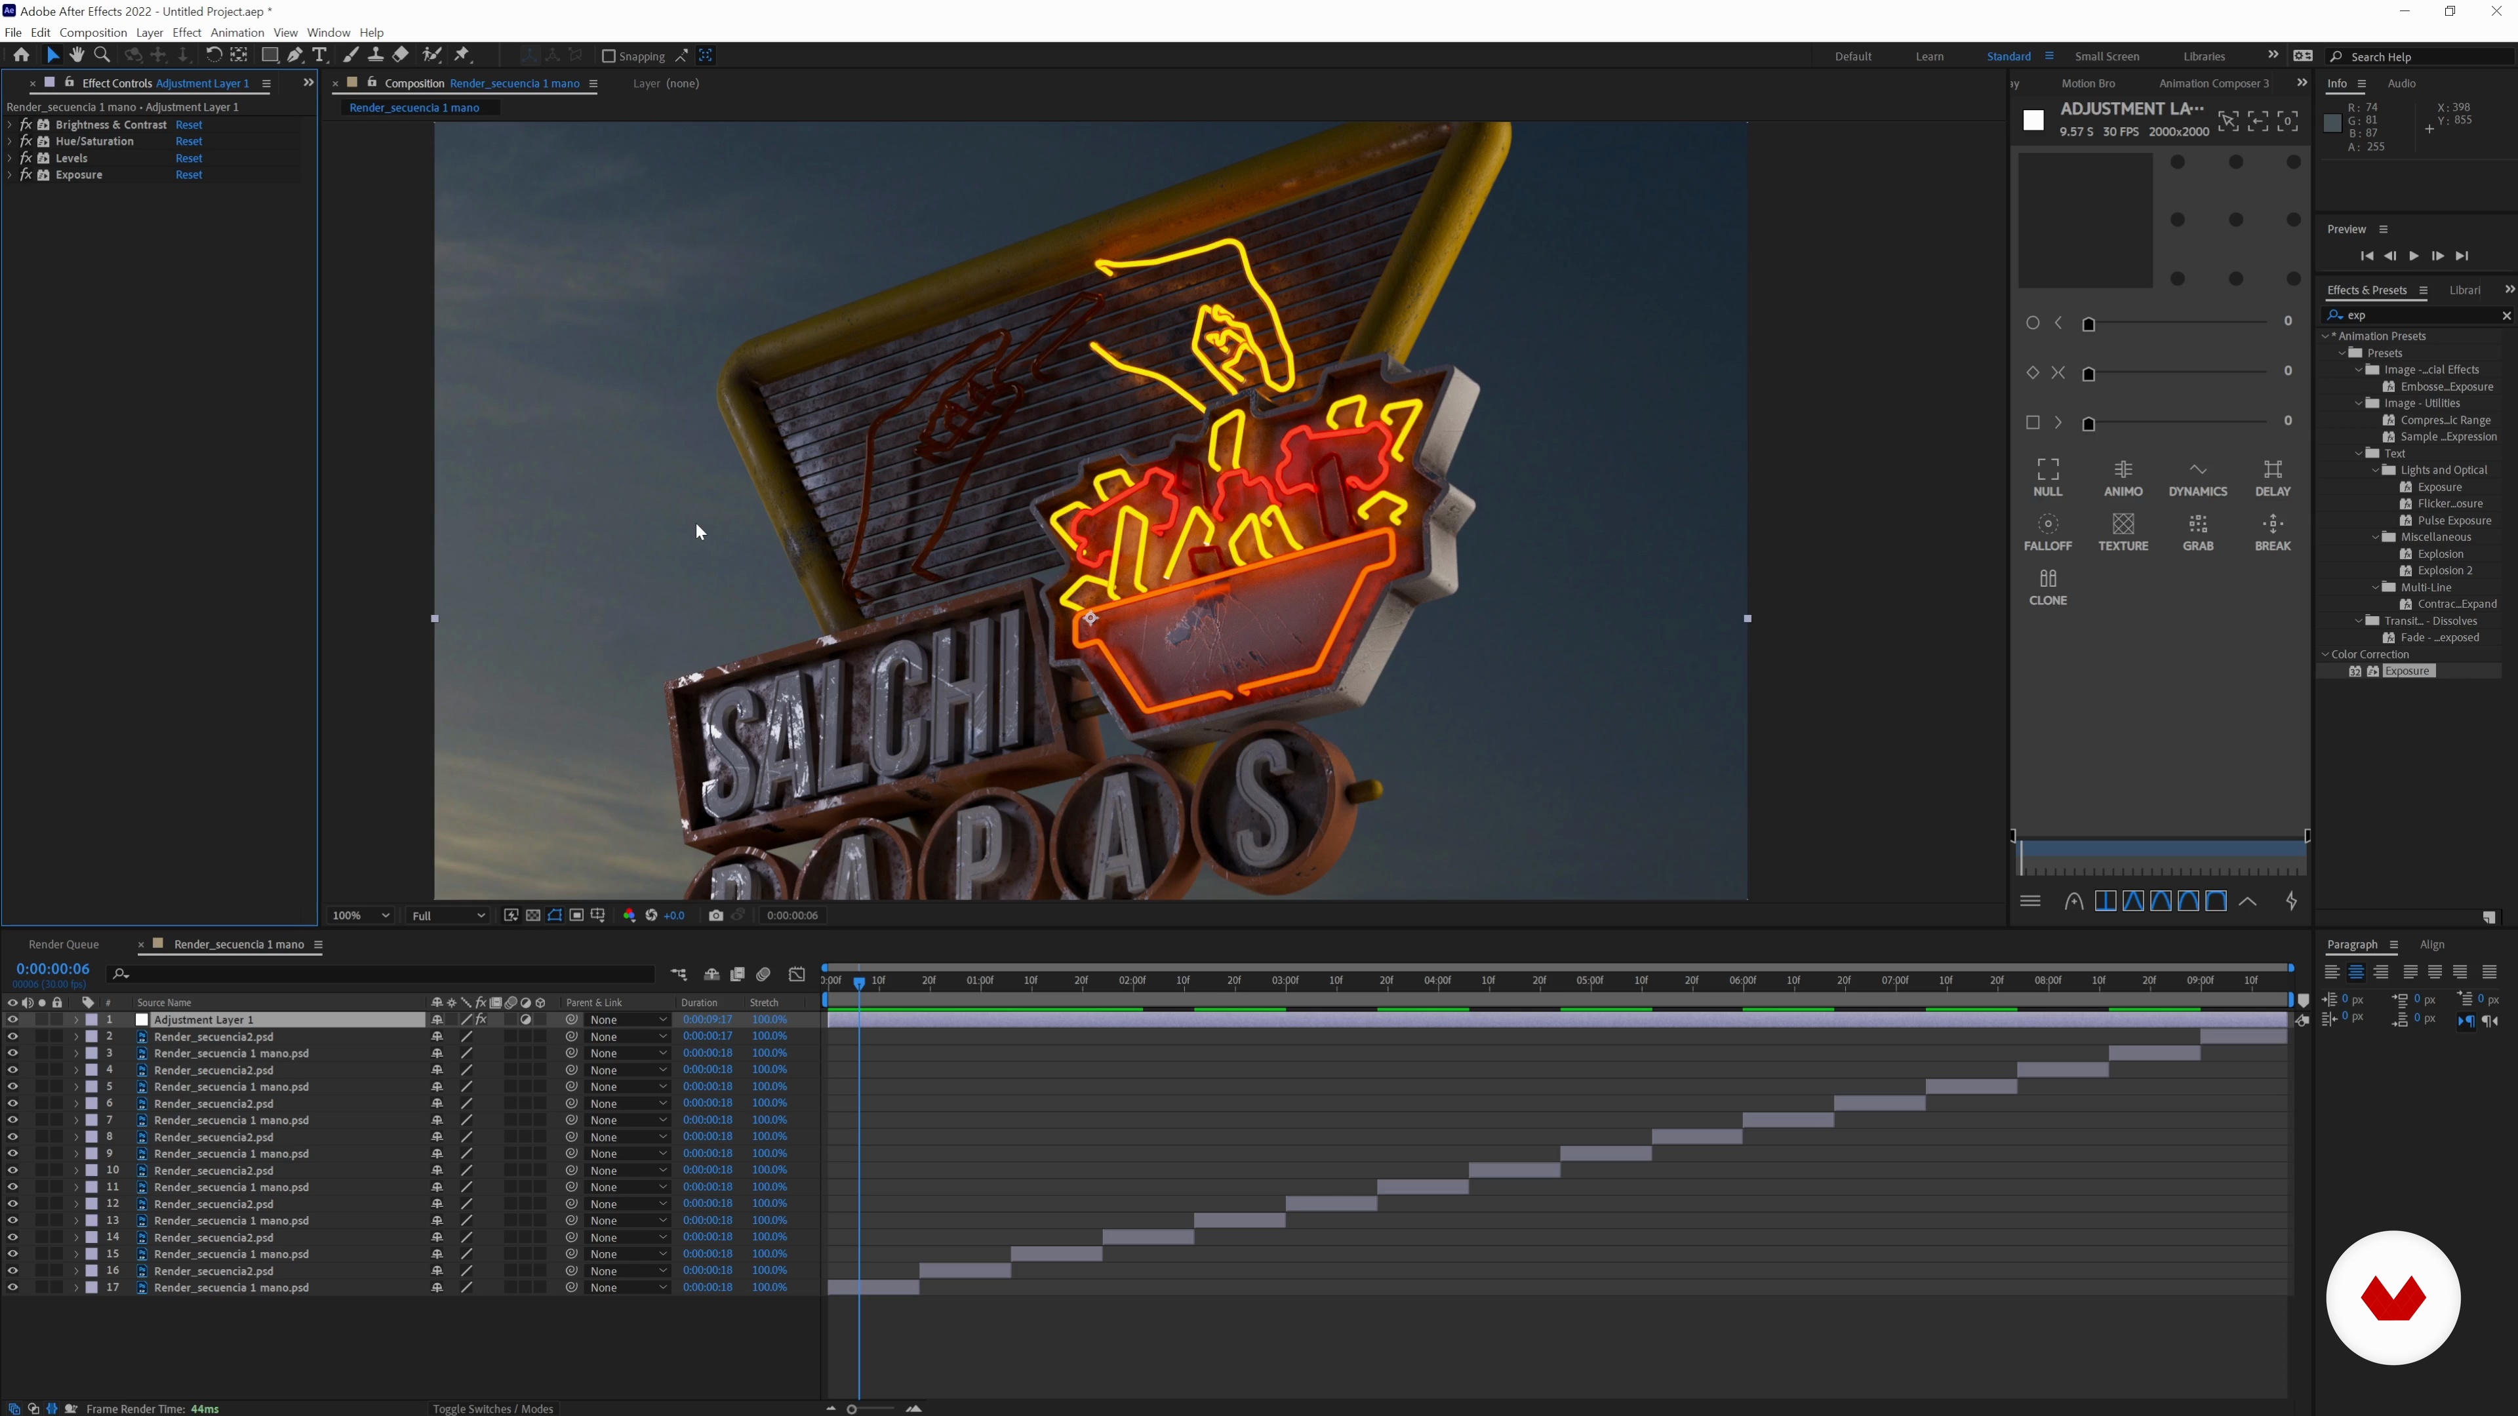The image size is (2518, 1416).
Task: Select the Roto Brush tool
Action: point(432,56)
